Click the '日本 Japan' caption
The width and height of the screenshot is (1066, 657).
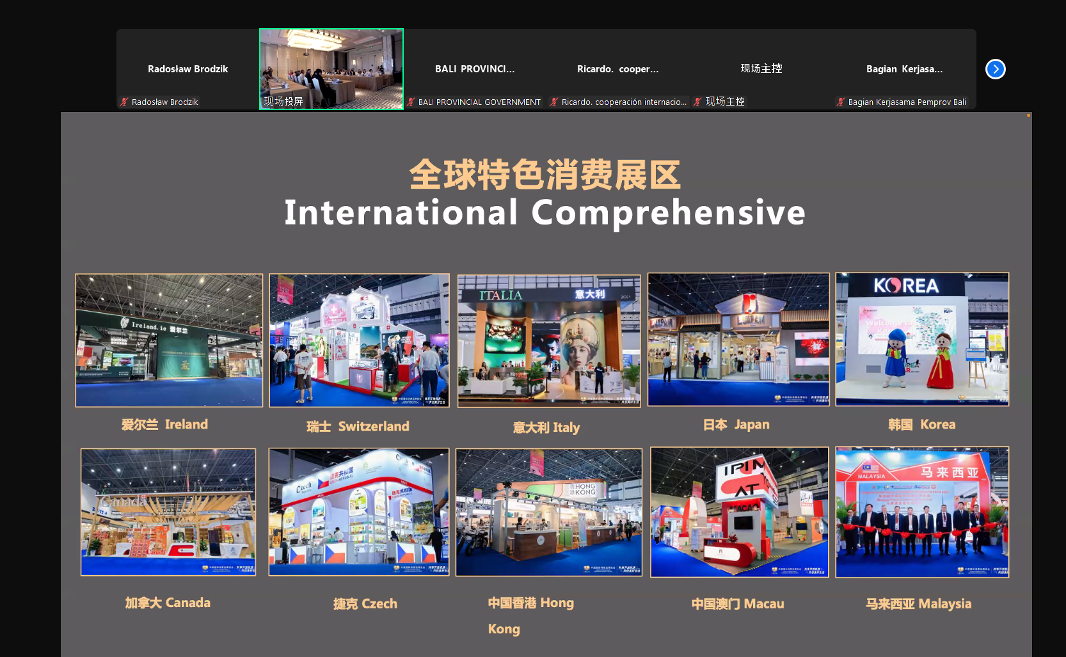[x=736, y=424]
